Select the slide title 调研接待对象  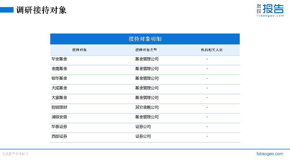tap(41, 10)
